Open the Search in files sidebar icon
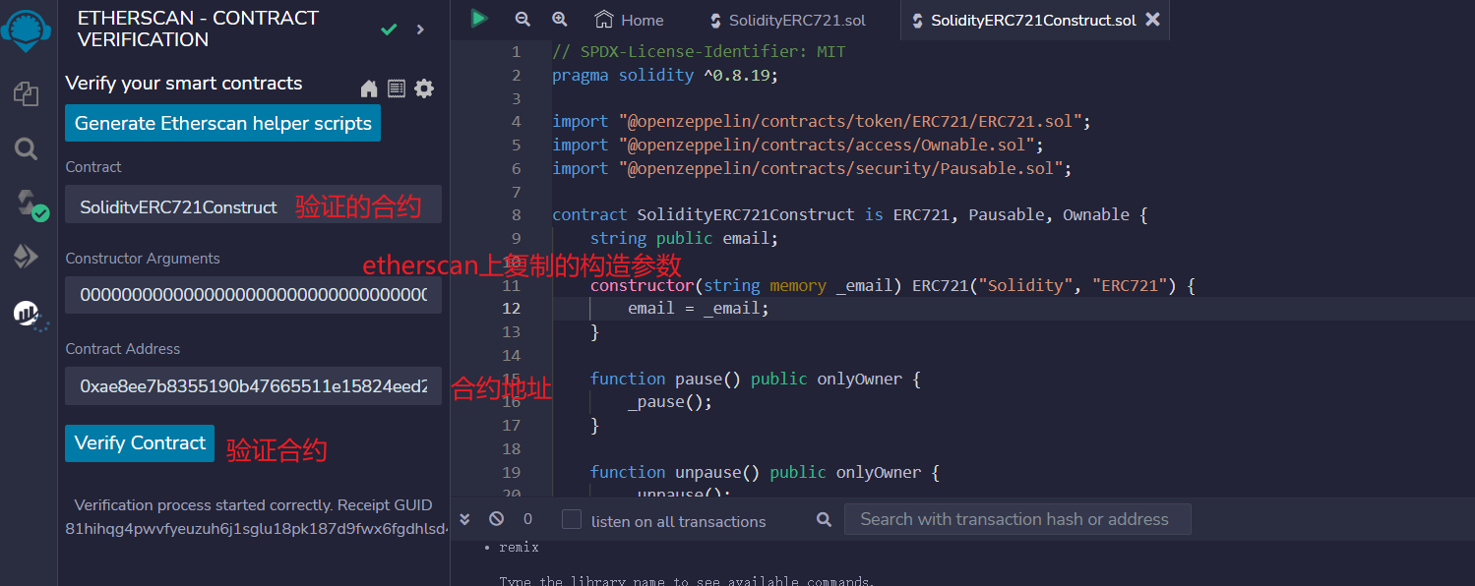This screenshot has width=1475, height=586. point(27,149)
